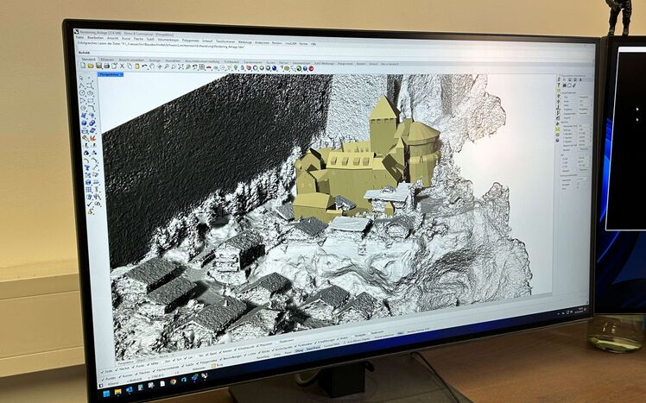This screenshot has height=403, width=646.
Task: Click the Undo arrow icon
Action: (x=144, y=66)
